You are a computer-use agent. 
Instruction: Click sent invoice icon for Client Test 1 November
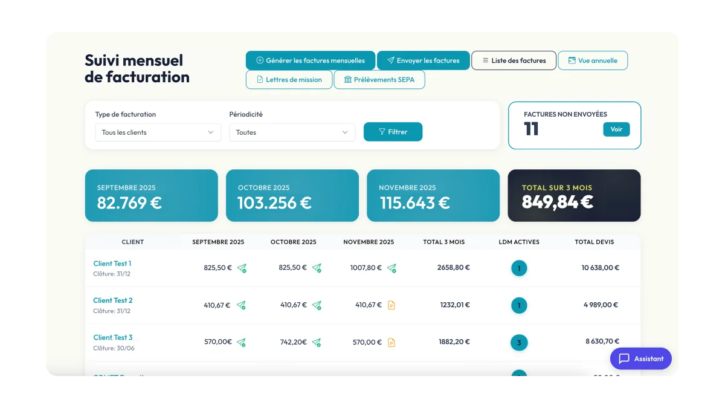click(391, 268)
